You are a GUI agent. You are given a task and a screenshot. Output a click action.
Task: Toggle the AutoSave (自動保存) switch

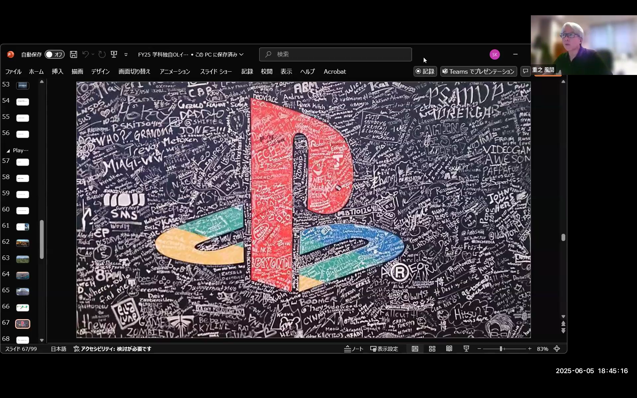(x=54, y=54)
